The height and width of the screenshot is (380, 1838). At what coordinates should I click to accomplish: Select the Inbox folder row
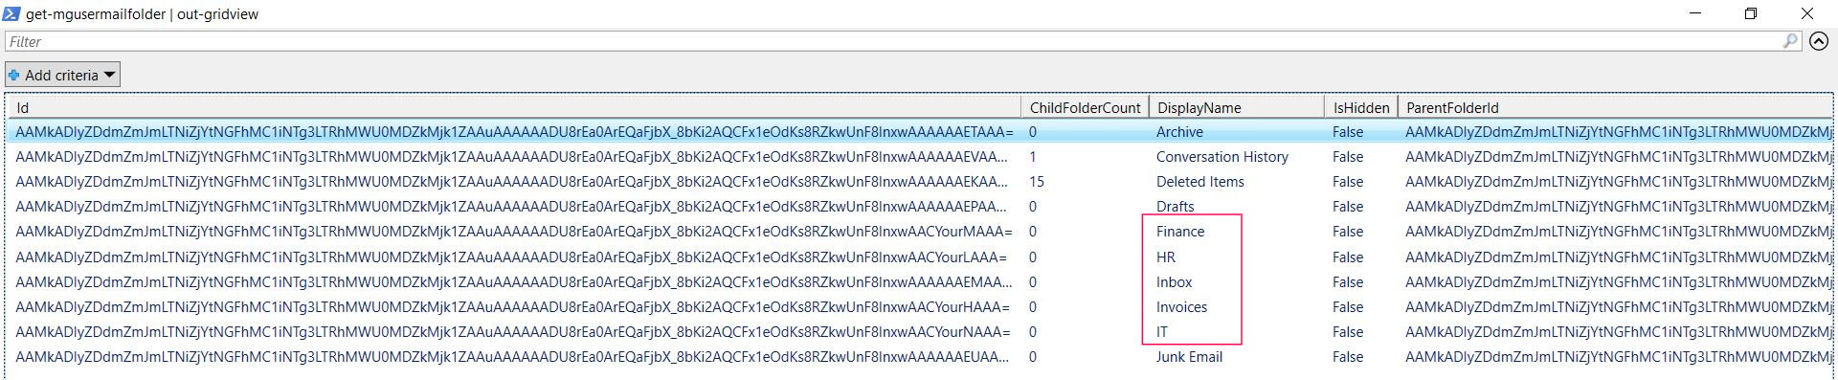pyautogui.click(x=920, y=282)
